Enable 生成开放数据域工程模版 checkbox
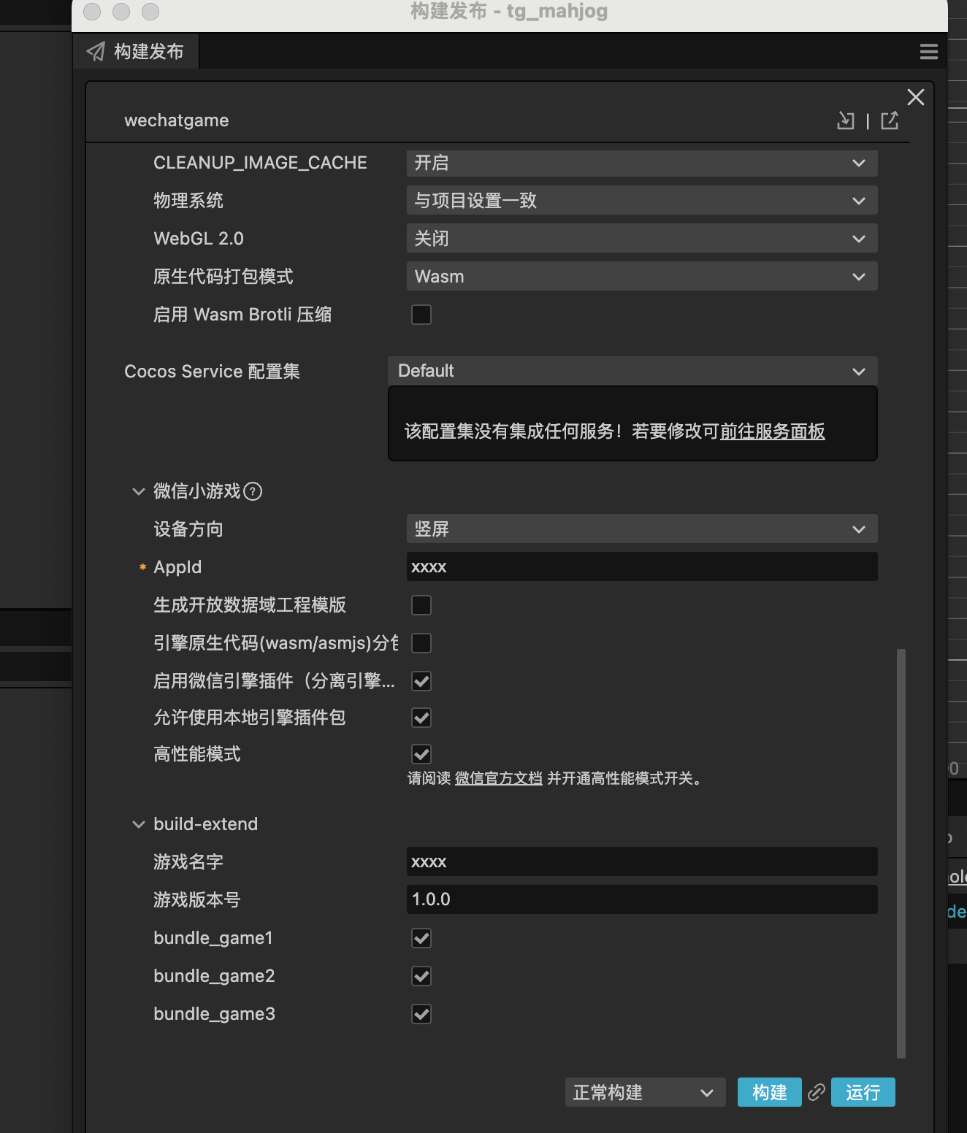 pos(421,605)
